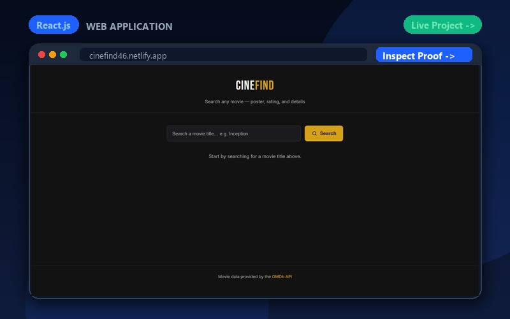Image resolution: width=510 pixels, height=319 pixels.
Task: Click 'Movie data provided by the' footer text
Action: (244, 277)
